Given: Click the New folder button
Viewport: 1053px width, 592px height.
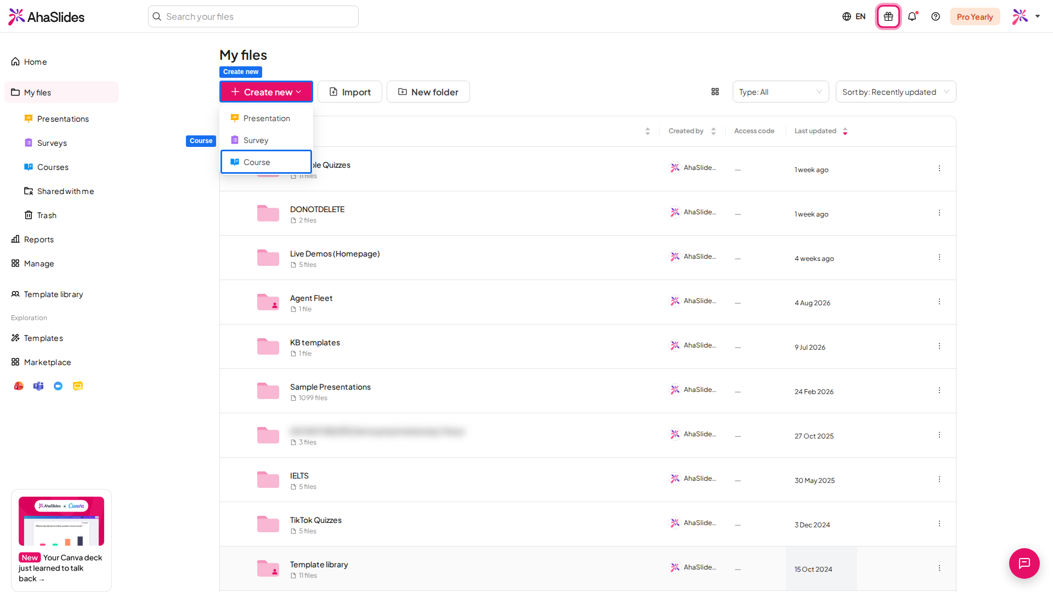Looking at the screenshot, I should [x=428, y=92].
